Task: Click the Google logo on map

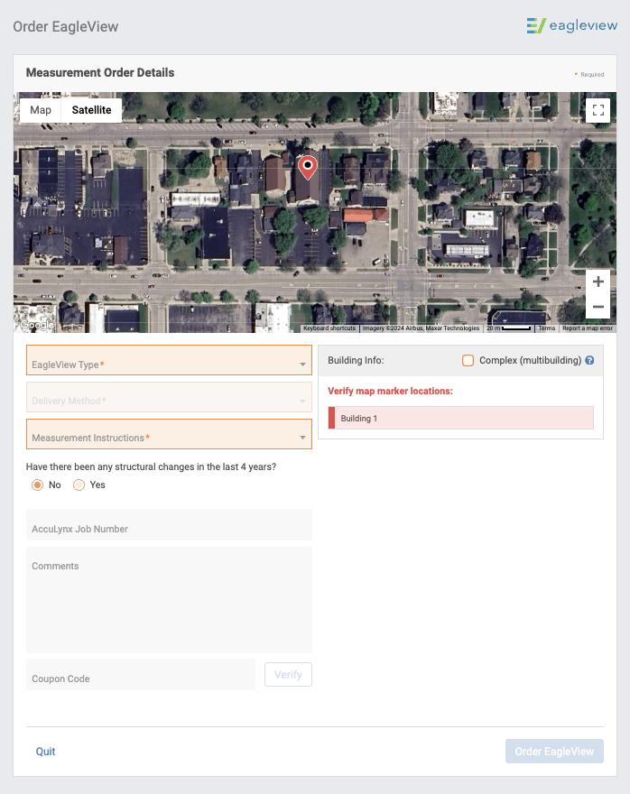Action: [36, 325]
